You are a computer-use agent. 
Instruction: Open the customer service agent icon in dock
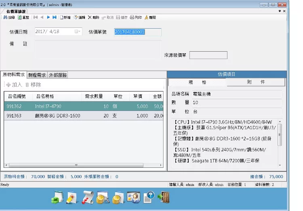[133, 197]
